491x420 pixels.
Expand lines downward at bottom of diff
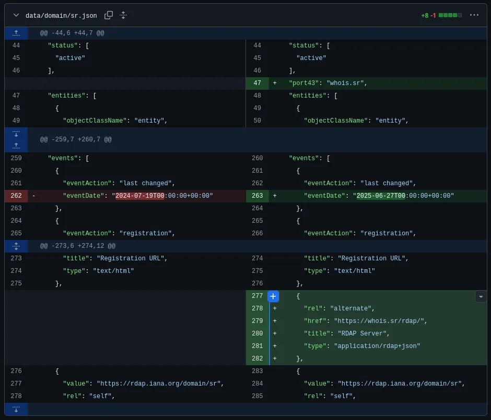16,409
